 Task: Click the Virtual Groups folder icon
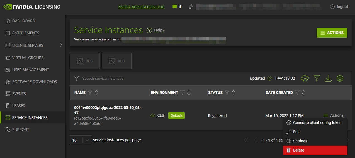8,58
